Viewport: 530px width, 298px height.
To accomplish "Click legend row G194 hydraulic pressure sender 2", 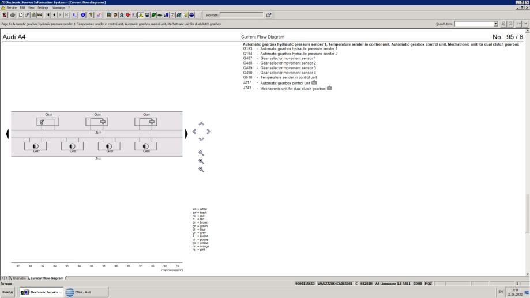I will (x=290, y=54).
